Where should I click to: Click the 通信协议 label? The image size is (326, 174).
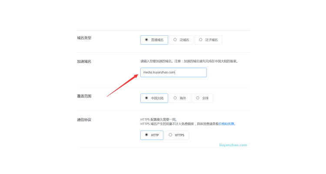[84, 120]
